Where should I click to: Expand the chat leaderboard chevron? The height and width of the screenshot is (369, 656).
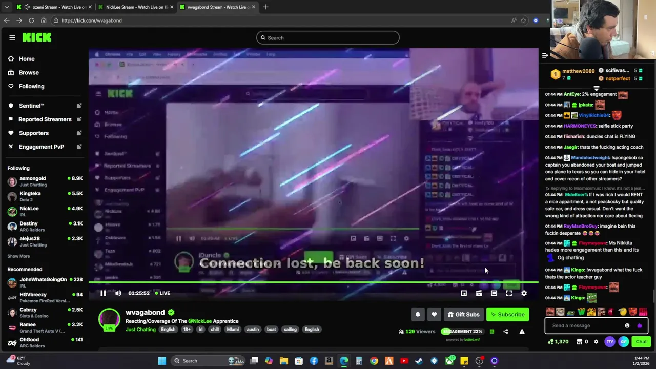596,89
